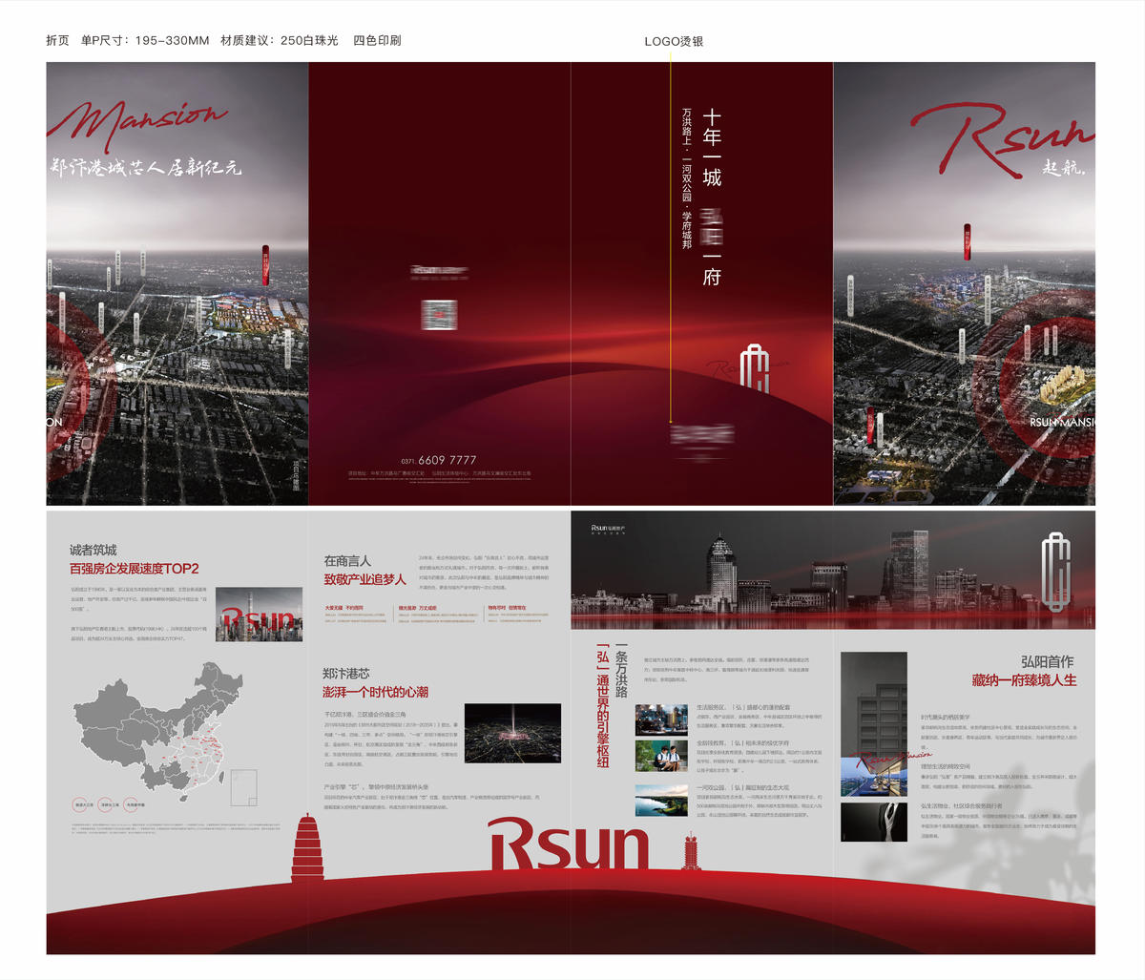Screen dimensions: 1145x980
Task: Open the black suit and tie thumbnail
Action: (874, 822)
